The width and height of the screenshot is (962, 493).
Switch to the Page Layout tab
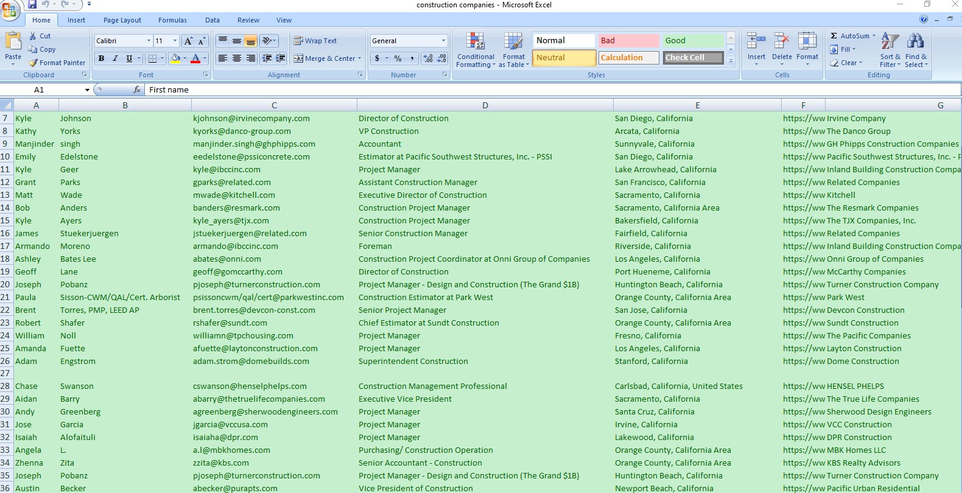click(x=122, y=20)
